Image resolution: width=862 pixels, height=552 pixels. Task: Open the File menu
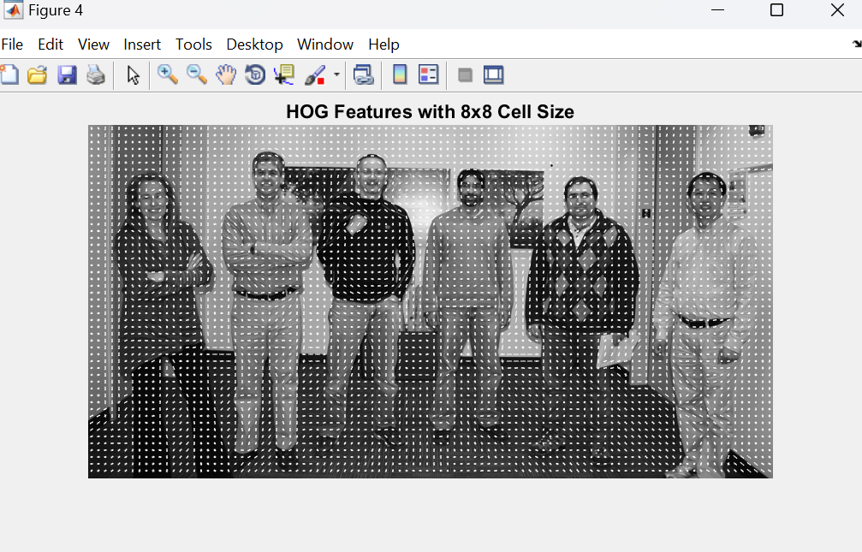pos(12,45)
